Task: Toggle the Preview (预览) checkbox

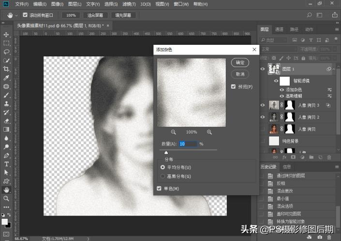Action: (233, 87)
